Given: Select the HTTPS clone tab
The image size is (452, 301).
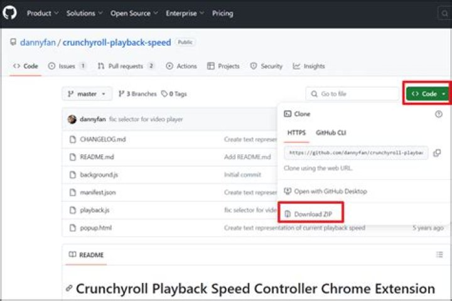Looking at the screenshot, I should coord(296,133).
